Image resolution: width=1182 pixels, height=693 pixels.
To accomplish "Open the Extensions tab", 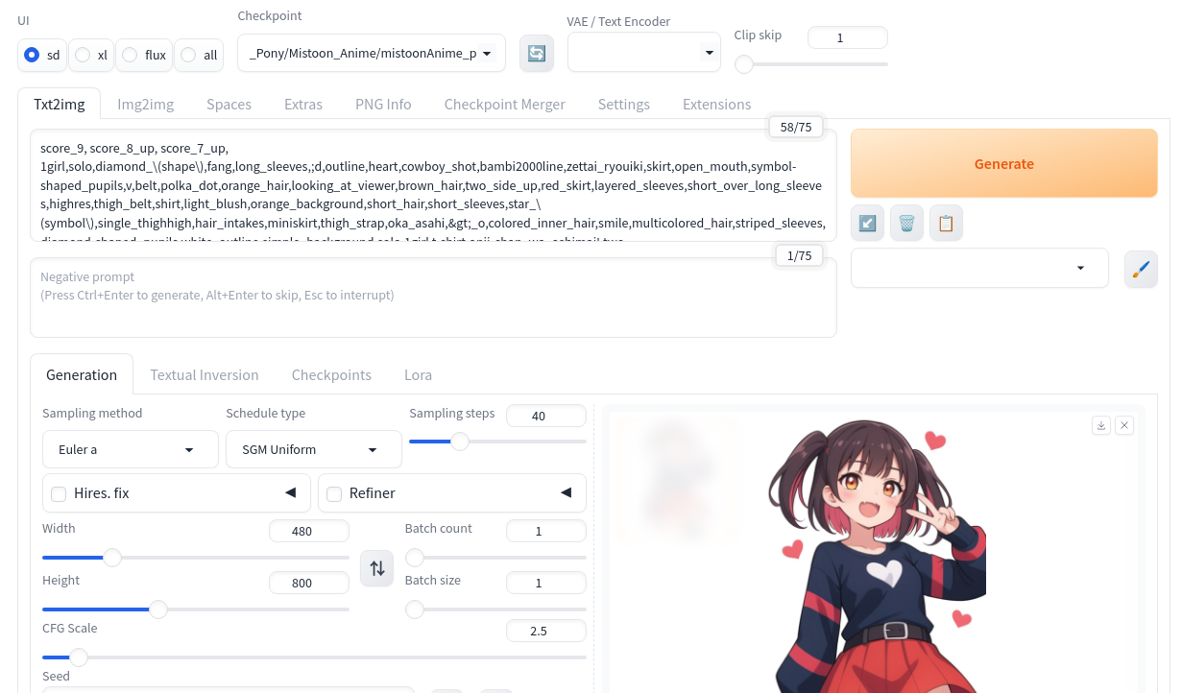I will 717,105.
